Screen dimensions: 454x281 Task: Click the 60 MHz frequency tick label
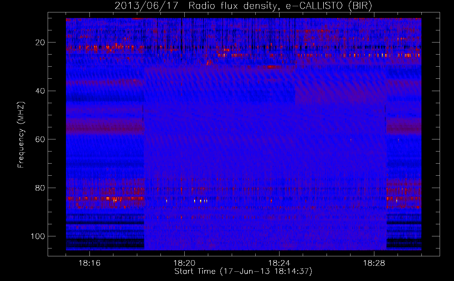tap(40, 139)
